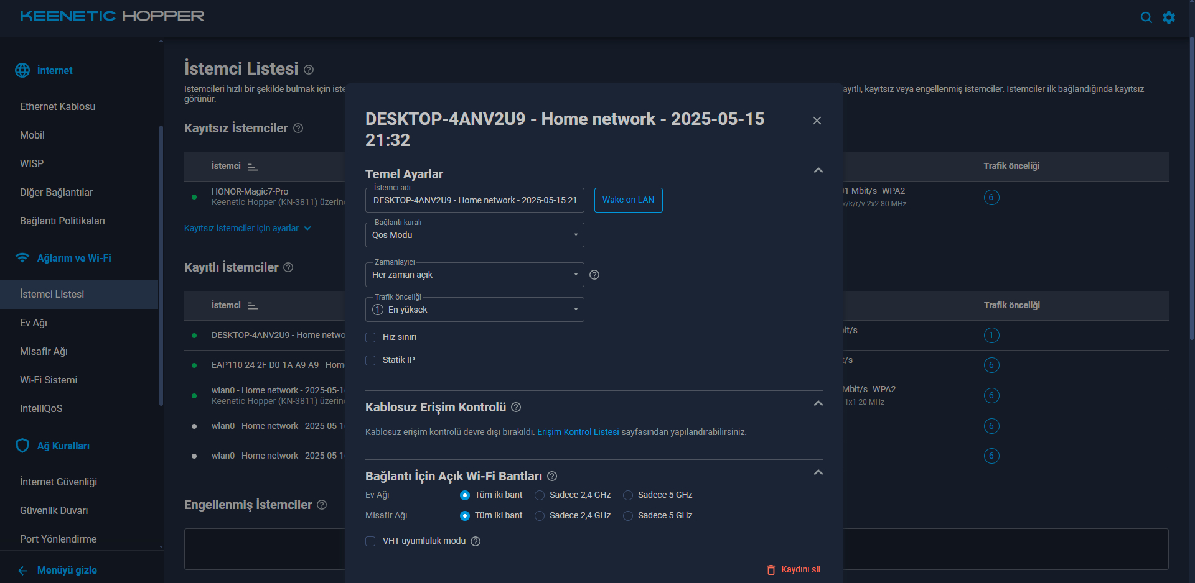Select Sadece 5 GHz for Ev Ağı
Image resolution: width=1195 pixels, height=583 pixels.
point(628,495)
